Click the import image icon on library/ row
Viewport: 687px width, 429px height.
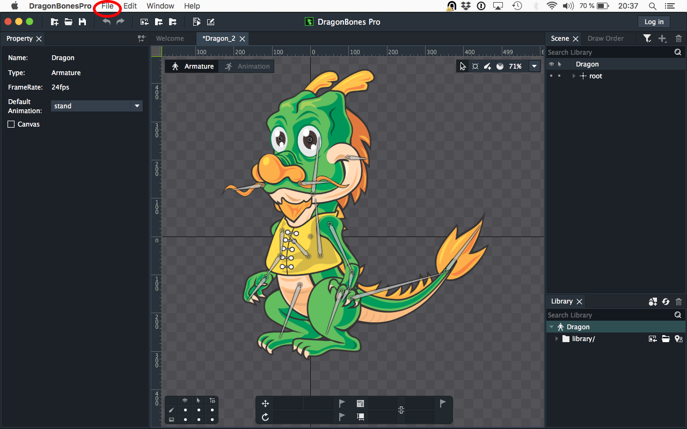click(653, 339)
